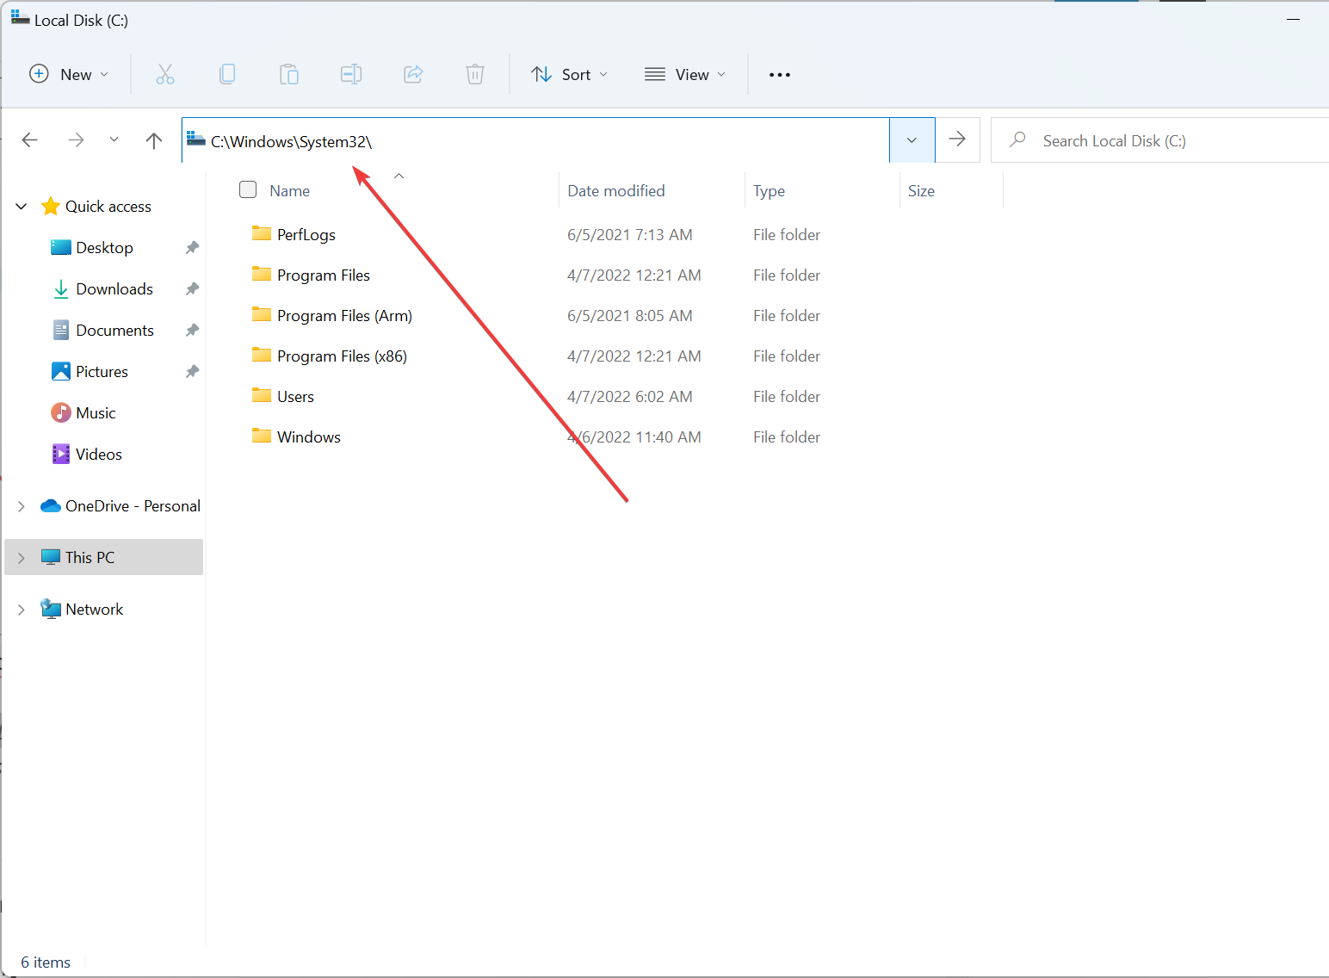Open the Downloads folder from sidebar
Image resolution: width=1329 pixels, height=978 pixels.
[x=114, y=288]
